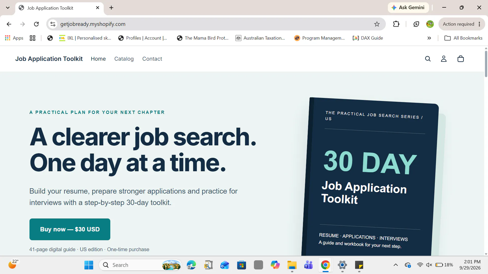
Task: Open the shopping cart bag icon
Action: click(x=461, y=59)
